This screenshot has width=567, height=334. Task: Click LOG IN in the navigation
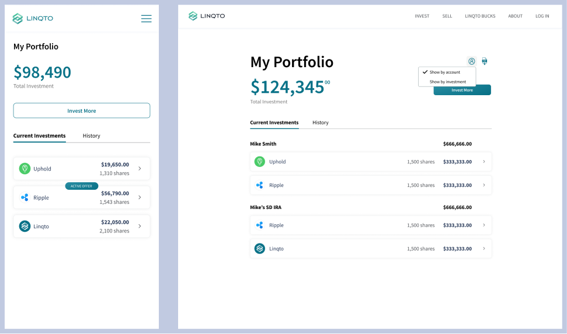point(542,16)
